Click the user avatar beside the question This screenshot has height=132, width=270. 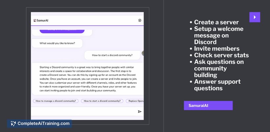coord(143,53)
